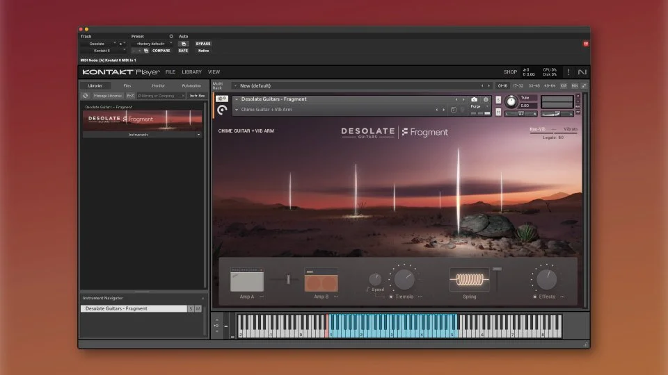The height and width of the screenshot is (375, 668).
Task: Click the save preset icon beside COMPARE
Action: pyautogui.click(x=146, y=51)
